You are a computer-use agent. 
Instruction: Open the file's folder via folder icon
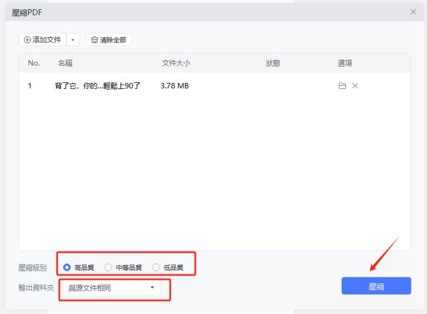point(342,86)
